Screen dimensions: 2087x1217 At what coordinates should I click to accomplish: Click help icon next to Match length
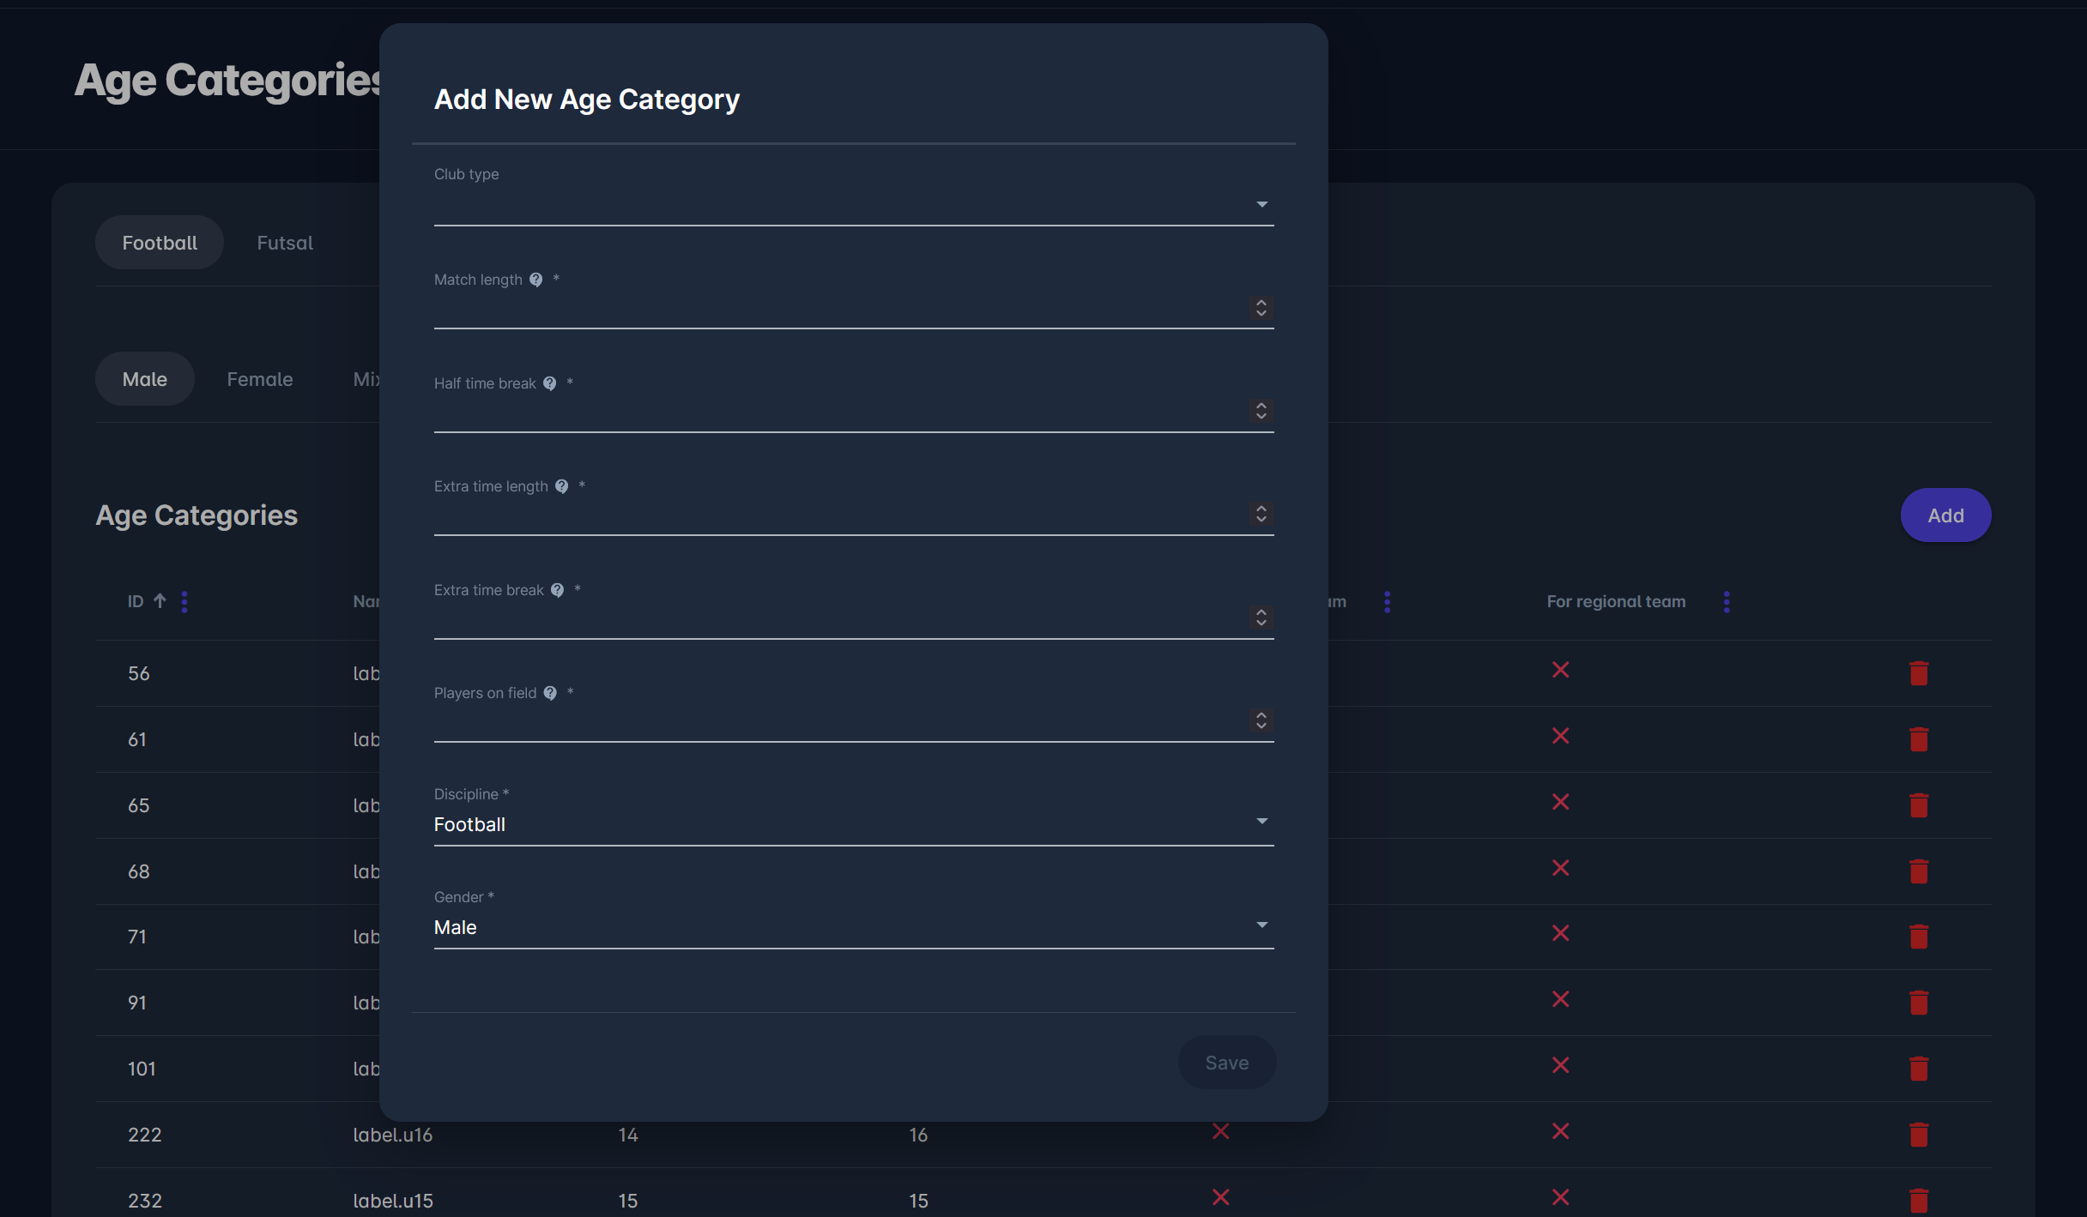click(x=536, y=280)
